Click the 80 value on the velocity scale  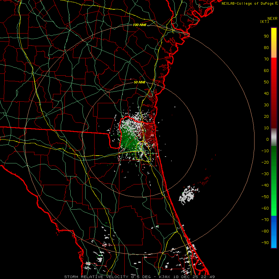pyautogui.click(x=266, y=48)
